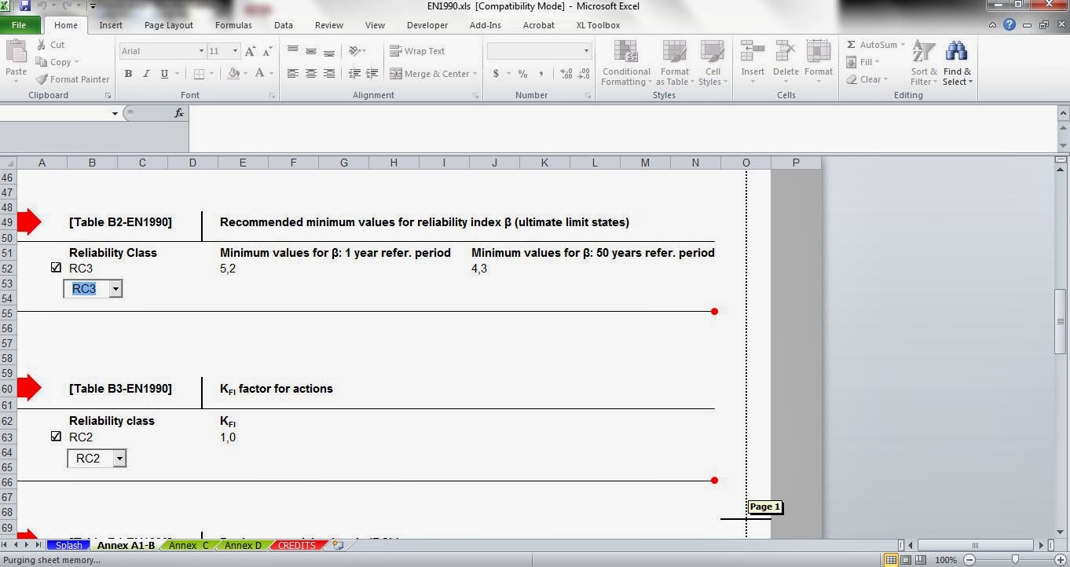
Task: Apply Align Text Left
Action: [x=293, y=74]
